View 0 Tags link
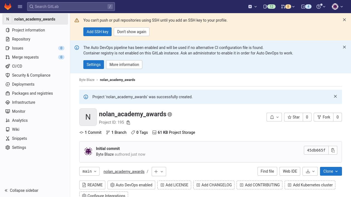 [139, 132]
